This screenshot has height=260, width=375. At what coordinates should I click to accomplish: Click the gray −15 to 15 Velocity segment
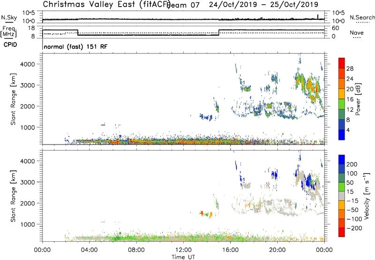342,196
